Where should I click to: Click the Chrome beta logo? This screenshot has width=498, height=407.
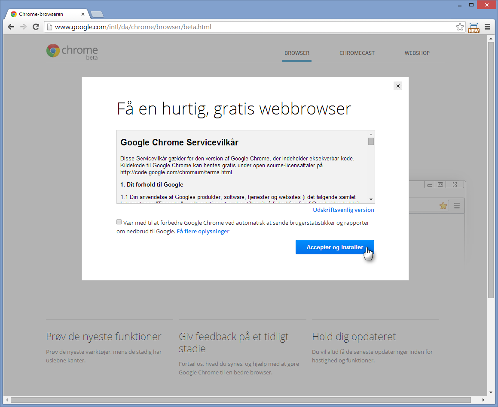[72, 52]
